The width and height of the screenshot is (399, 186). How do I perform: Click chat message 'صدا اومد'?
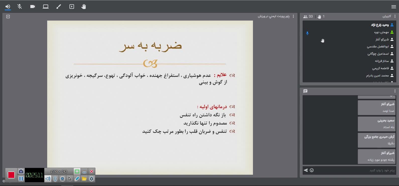pos(388,111)
